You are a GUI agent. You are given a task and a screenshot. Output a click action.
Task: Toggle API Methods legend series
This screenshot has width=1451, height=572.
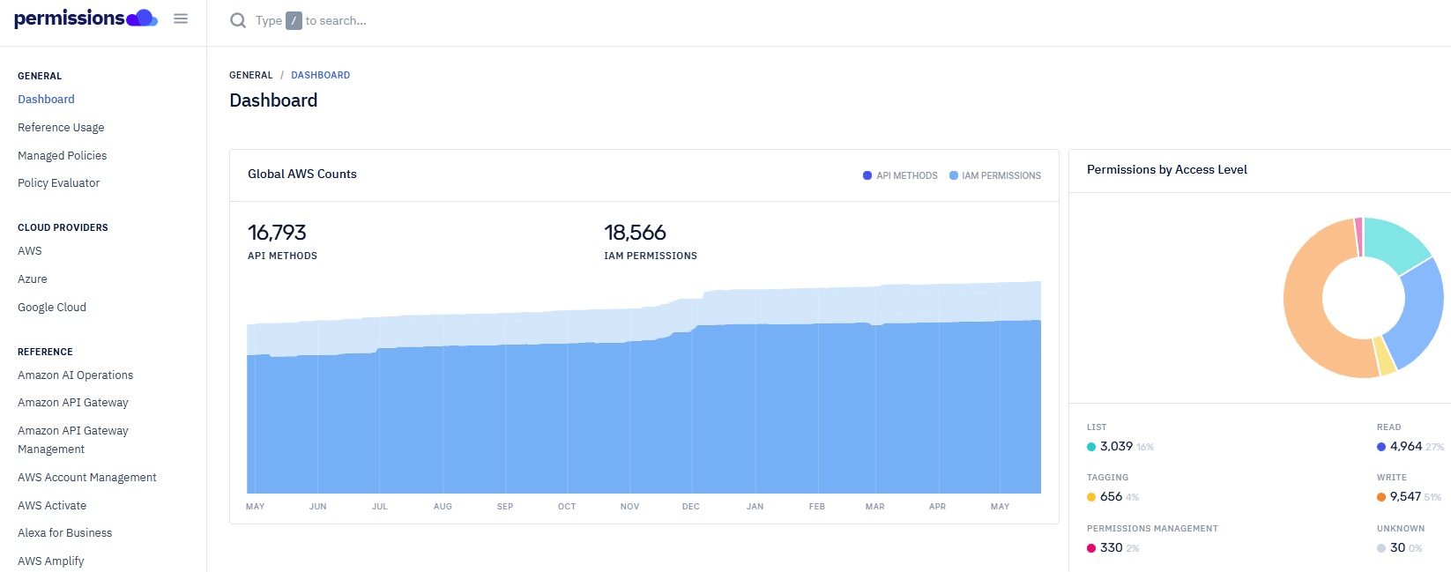tap(900, 175)
